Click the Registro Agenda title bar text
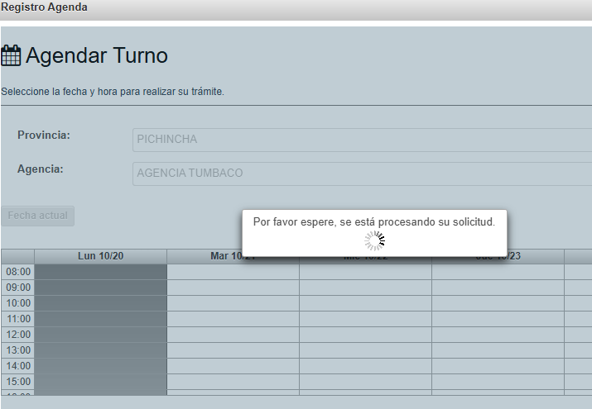 click(x=44, y=7)
